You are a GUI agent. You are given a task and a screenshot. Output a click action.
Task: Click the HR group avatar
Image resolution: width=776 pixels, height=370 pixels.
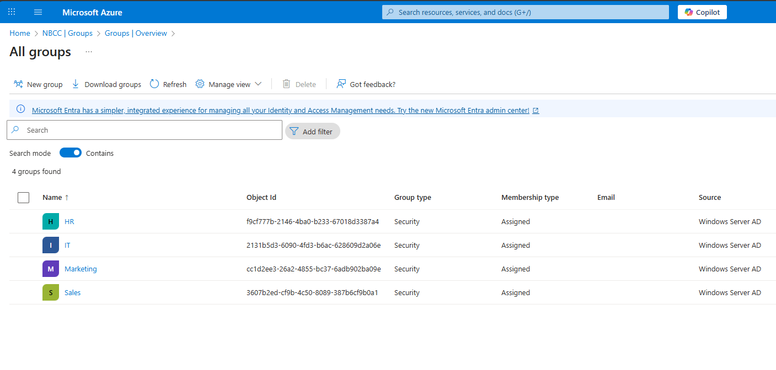51,221
